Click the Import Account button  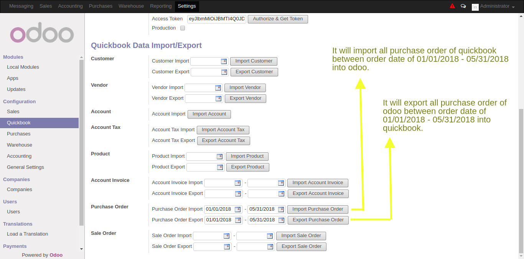click(209, 114)
